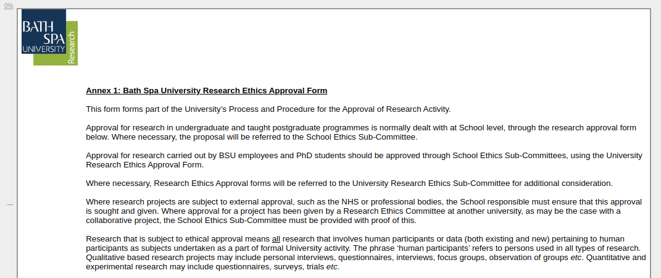The width and height of the screenshot is (661, 278).
Task: Click the paragraph starting "Where necessary, Research Ethics"
Action: click(349, 183)
